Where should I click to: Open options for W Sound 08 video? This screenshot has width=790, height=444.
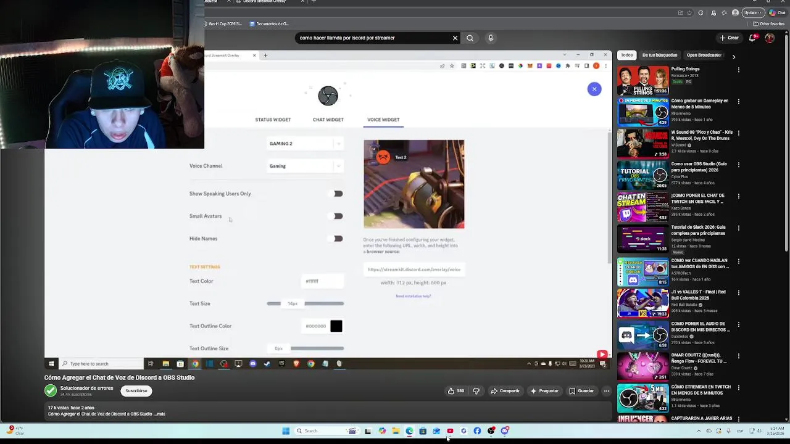(x=739, y=133)
